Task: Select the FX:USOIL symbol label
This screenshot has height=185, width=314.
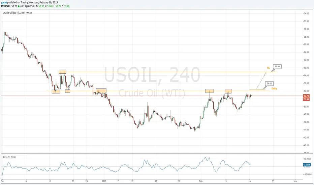Action: click(x=6, y=6)
